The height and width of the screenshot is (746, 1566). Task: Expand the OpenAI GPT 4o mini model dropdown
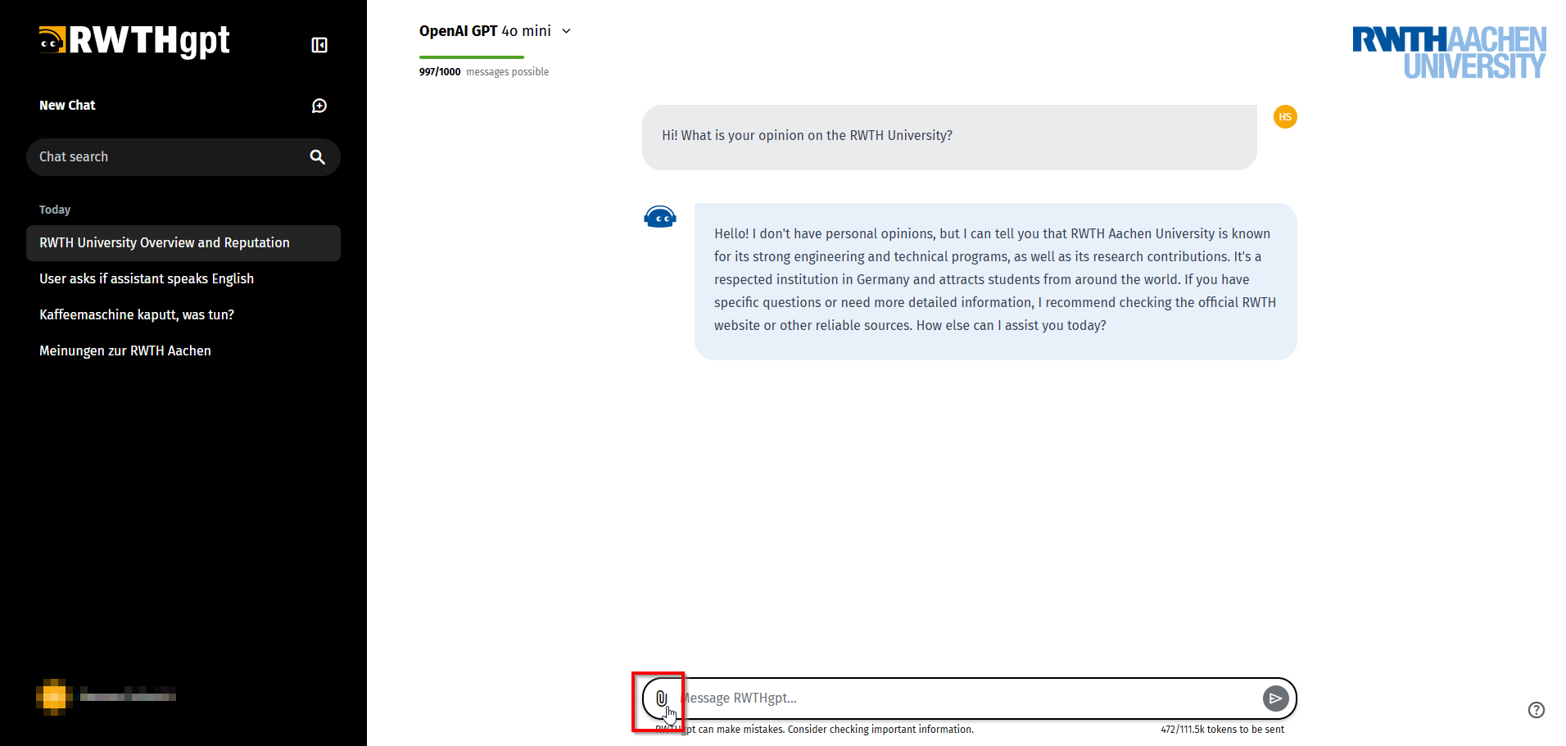[495, 31]
